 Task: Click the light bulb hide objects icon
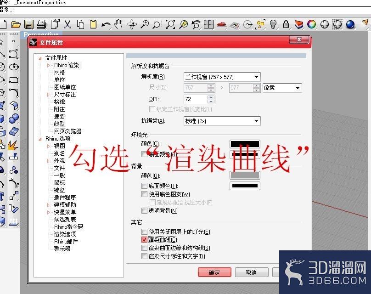tap(273, 24)
